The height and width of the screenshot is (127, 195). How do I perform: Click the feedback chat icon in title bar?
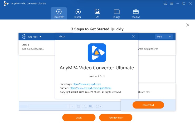tap(165, 3)
